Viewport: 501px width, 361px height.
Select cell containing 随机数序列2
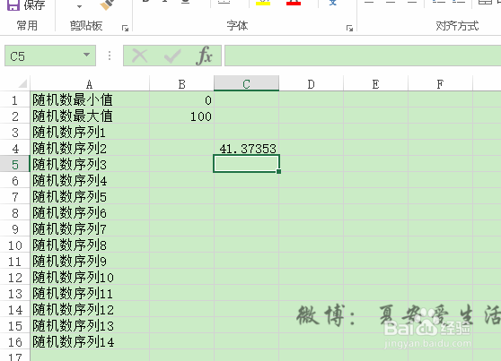(x=90, y=149)
